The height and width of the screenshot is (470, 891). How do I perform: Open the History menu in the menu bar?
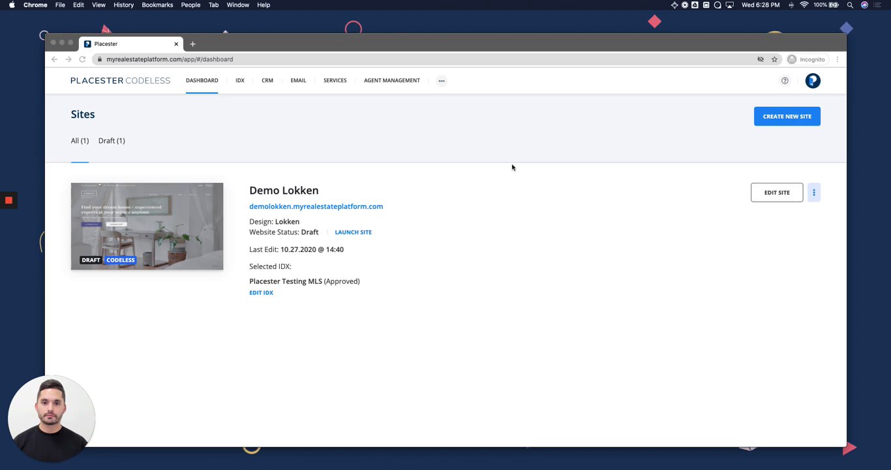(x=123, y=5)
